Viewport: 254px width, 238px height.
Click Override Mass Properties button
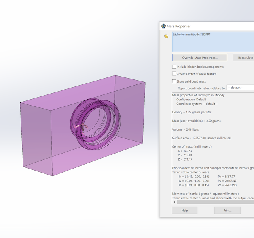coord(200,58)
